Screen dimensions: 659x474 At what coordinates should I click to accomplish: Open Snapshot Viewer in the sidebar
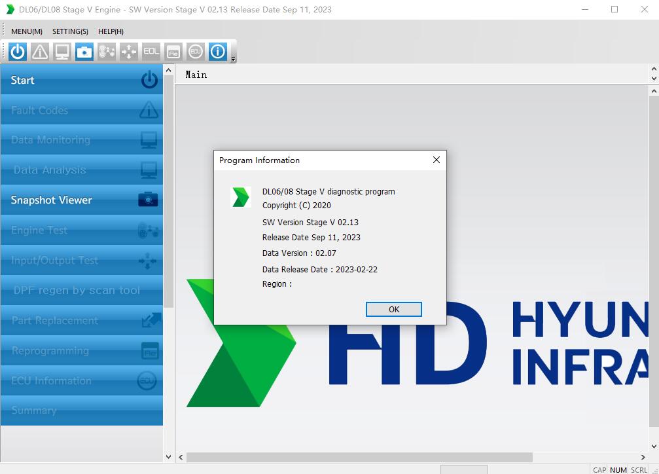pos(82,200)
